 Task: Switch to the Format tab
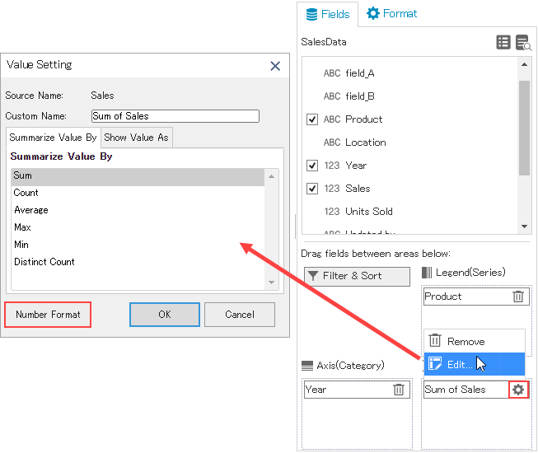392,14
